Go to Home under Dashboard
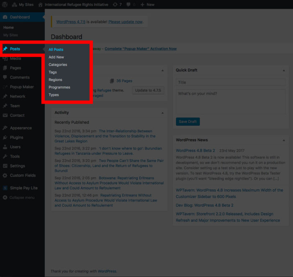Image resolution: width=293 pixels, height=277 pixels. click(8, 28)
